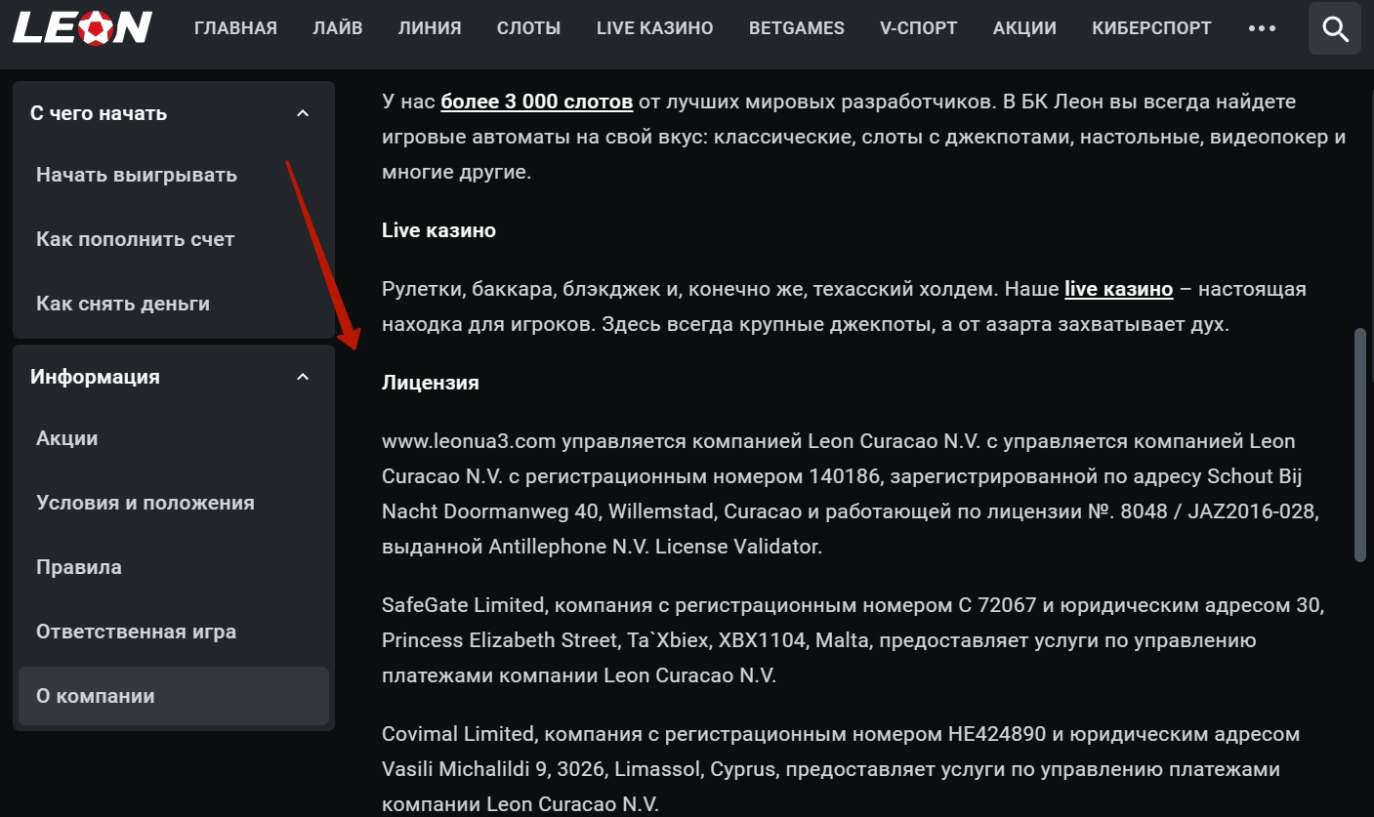This screenshot has width=1374, height=817.
Task: Open the search by clicking the magnifier icon
Action: click(x=1334, y=27)
